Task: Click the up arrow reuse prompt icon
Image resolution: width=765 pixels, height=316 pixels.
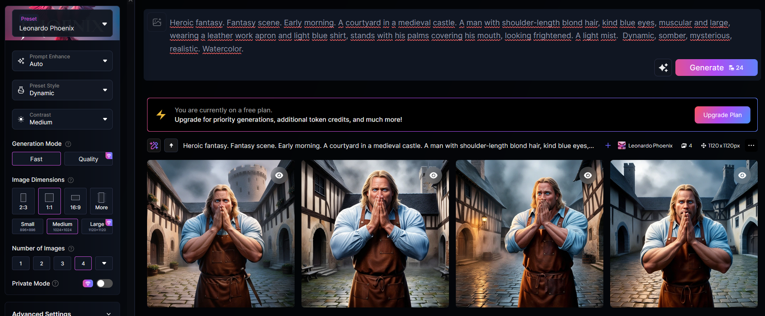Action: [x=171, y=146]
